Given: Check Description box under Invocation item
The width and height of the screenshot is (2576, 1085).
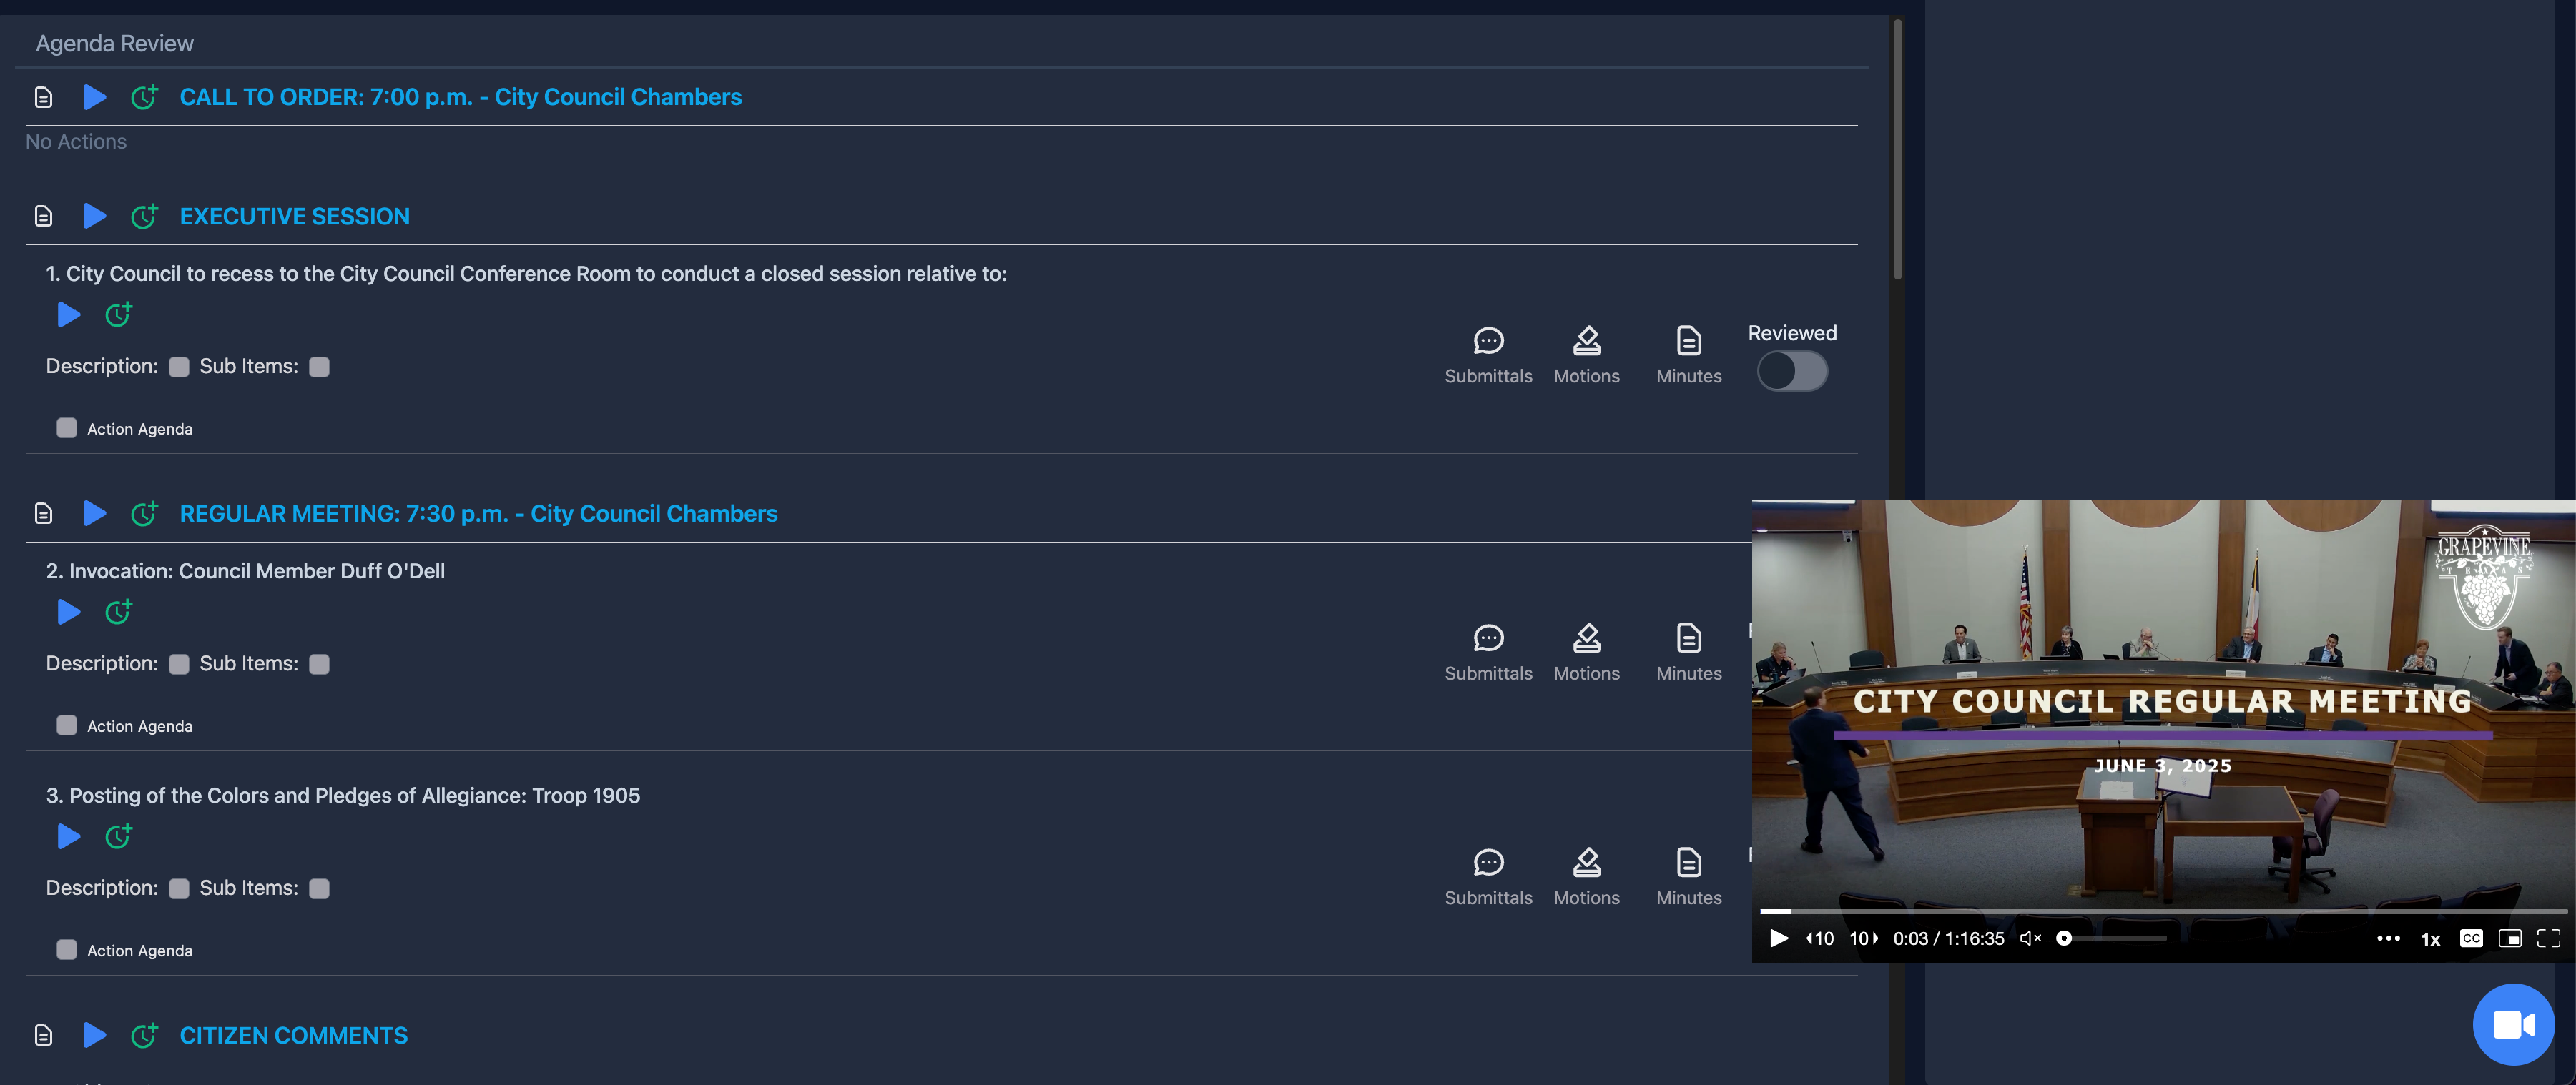Looking at the screenshot, I should click(x=179, y=665).
